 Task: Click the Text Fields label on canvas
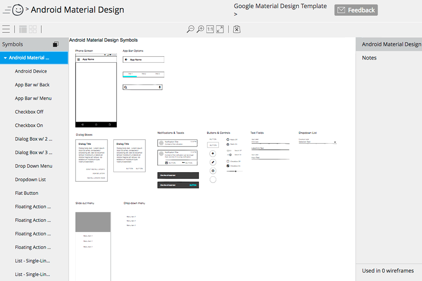pyautogui.click(x=257, y=133)
